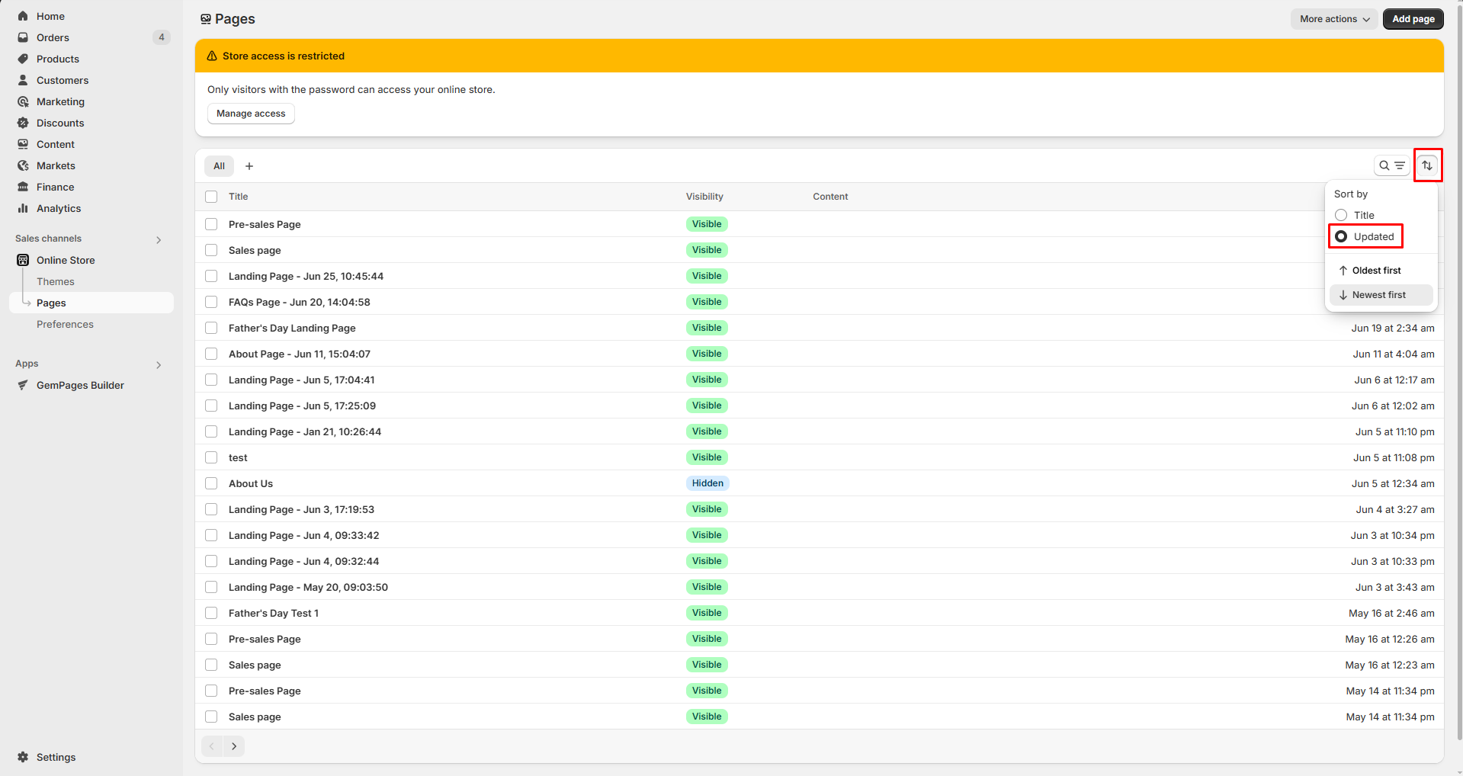The width and height of the screenshot is (1463, 776).
Task: Expand the Sales channels section
Action: [x=159, y=239]
